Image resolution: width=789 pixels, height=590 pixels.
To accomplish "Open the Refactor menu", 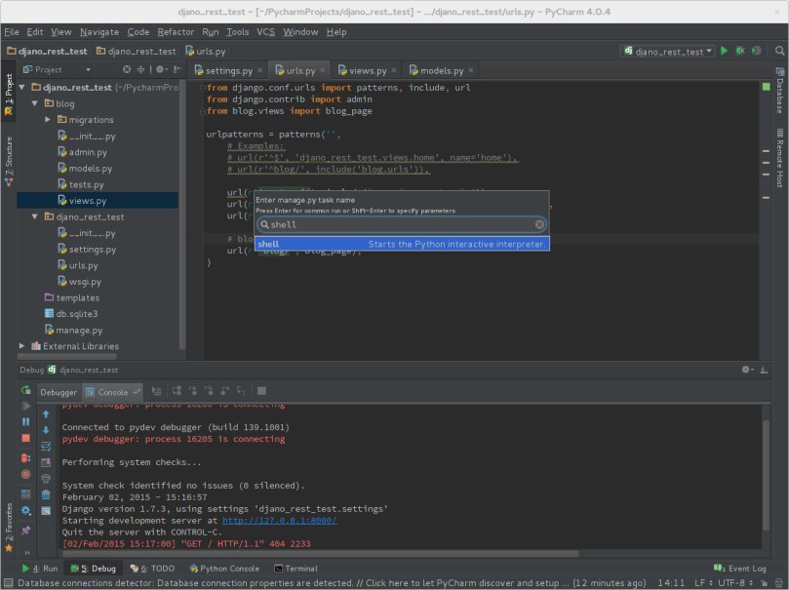I will pos(176,31).
